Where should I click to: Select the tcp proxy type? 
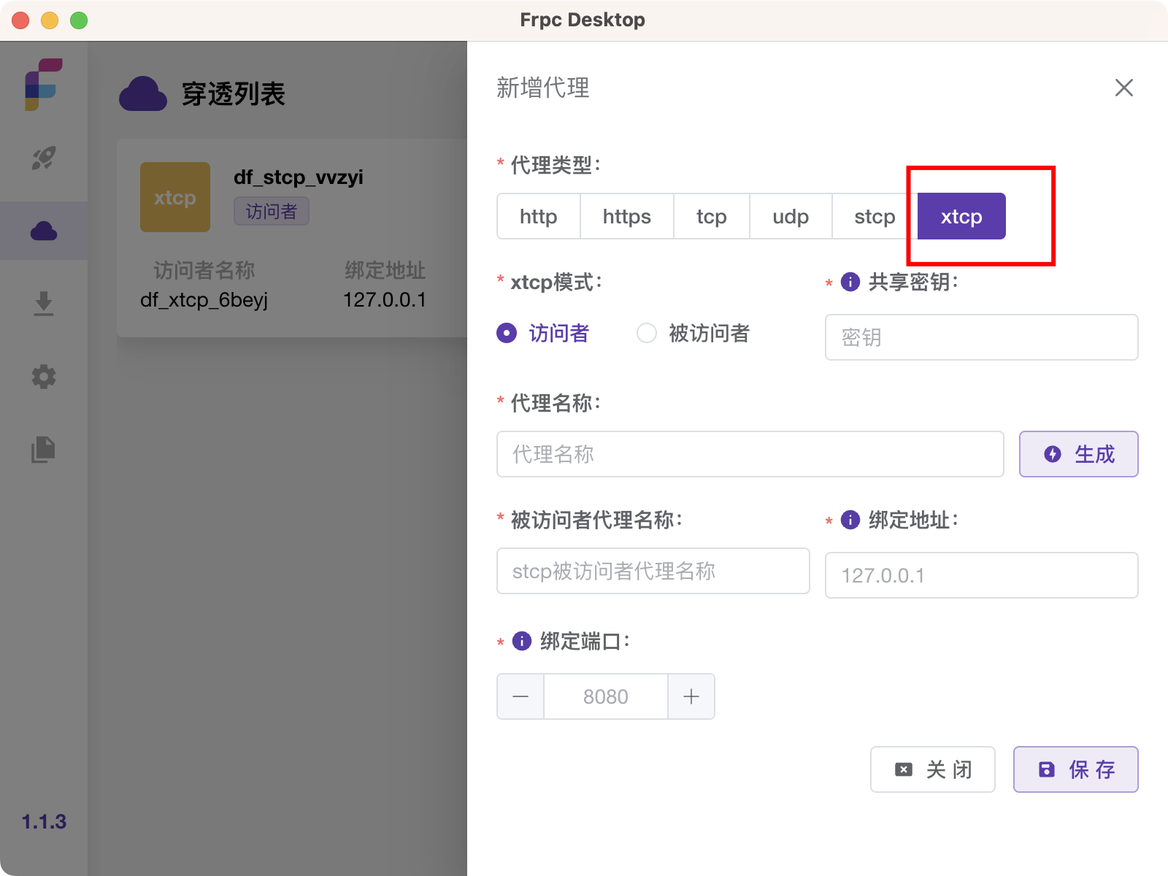click(712, 217)
